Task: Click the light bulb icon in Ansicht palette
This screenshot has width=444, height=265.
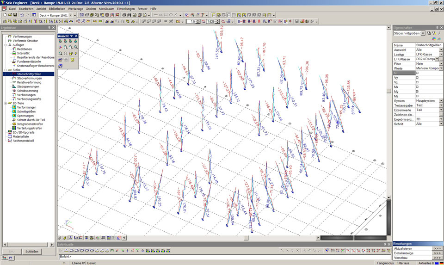Action: pos(75,54)
